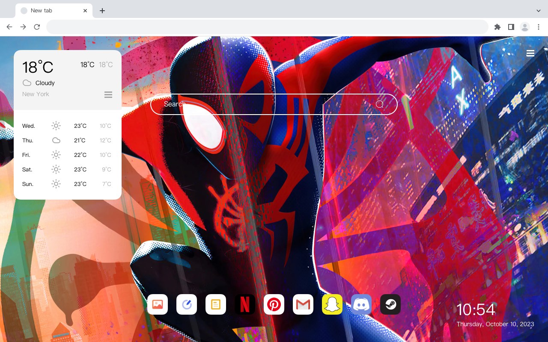
Task: Launch the Netflix shortcut
Action: [245, 304]
